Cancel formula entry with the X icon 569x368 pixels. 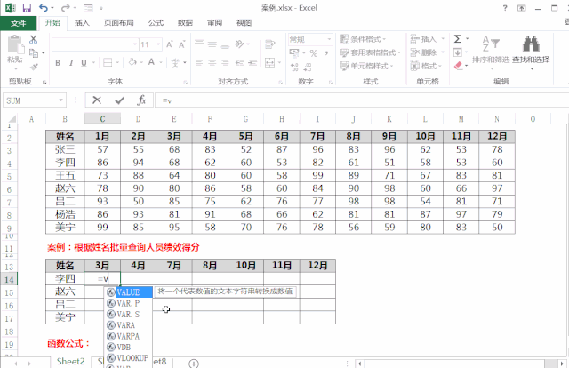click(97, 100)
